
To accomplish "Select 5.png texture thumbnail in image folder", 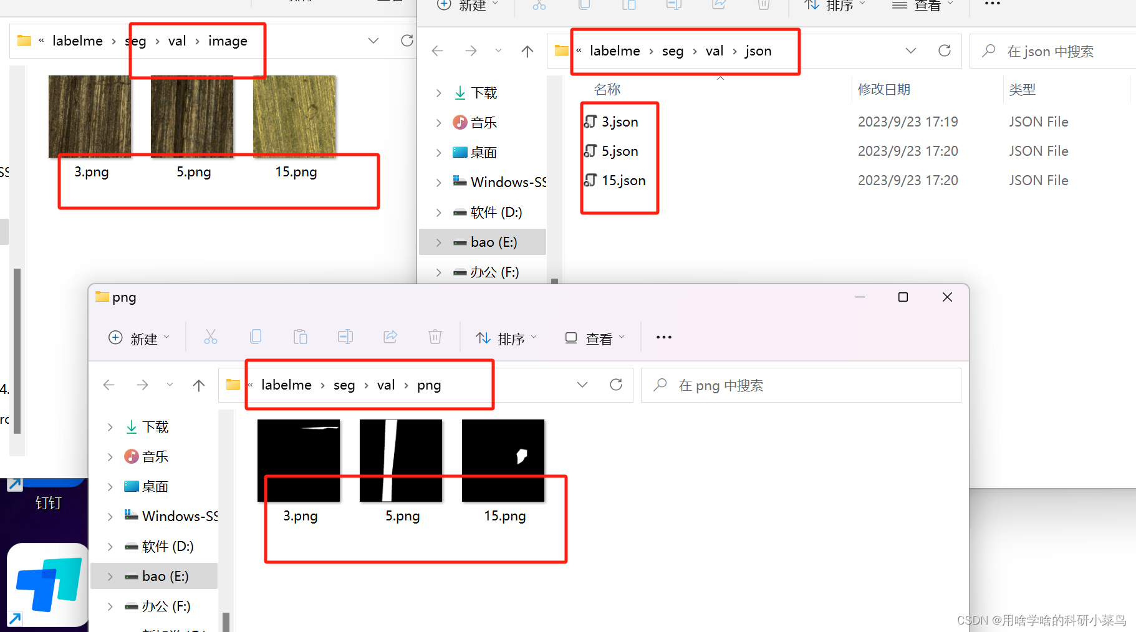I will point(192,117).
